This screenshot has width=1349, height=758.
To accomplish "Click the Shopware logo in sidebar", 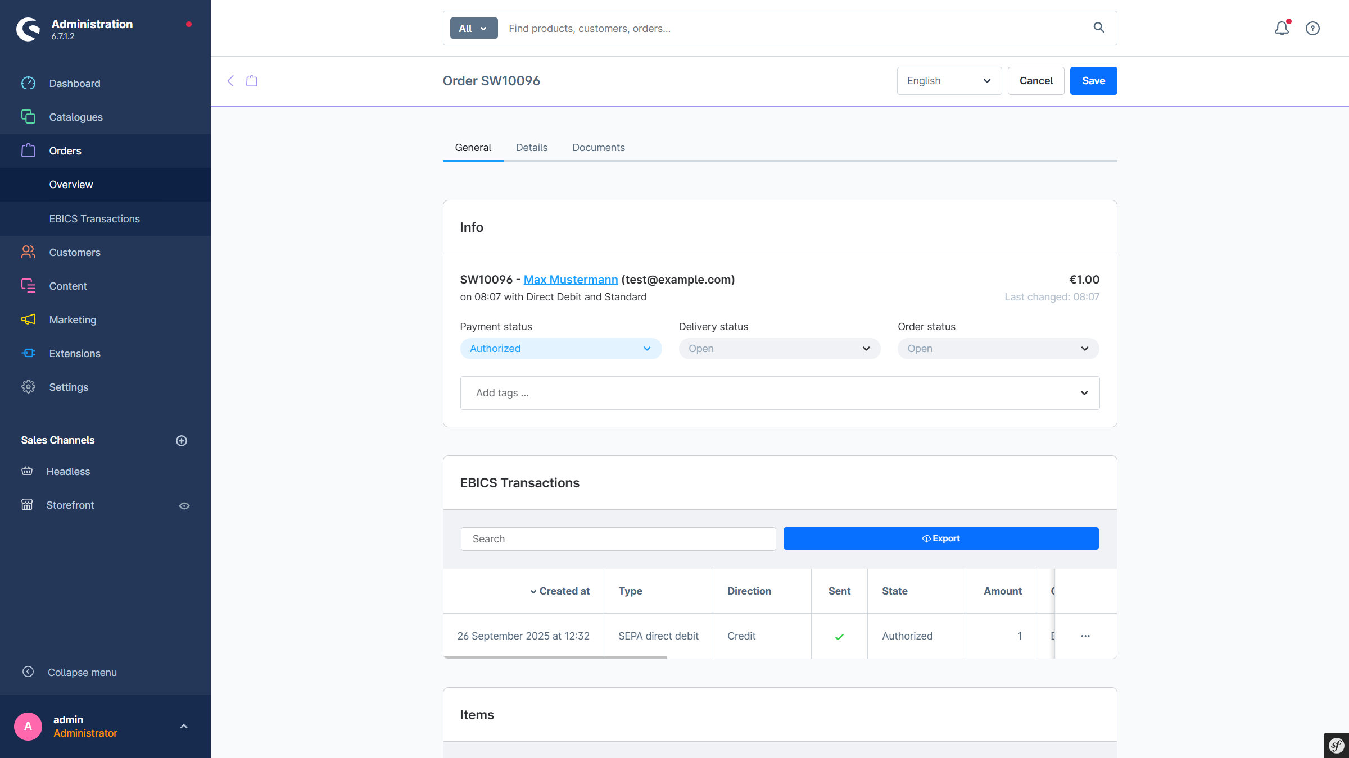I will (x=28, y=29).
